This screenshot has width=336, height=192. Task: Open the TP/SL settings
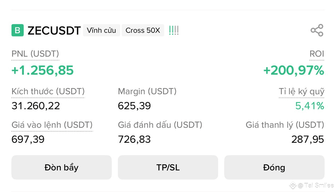click(x=168, y=167)
